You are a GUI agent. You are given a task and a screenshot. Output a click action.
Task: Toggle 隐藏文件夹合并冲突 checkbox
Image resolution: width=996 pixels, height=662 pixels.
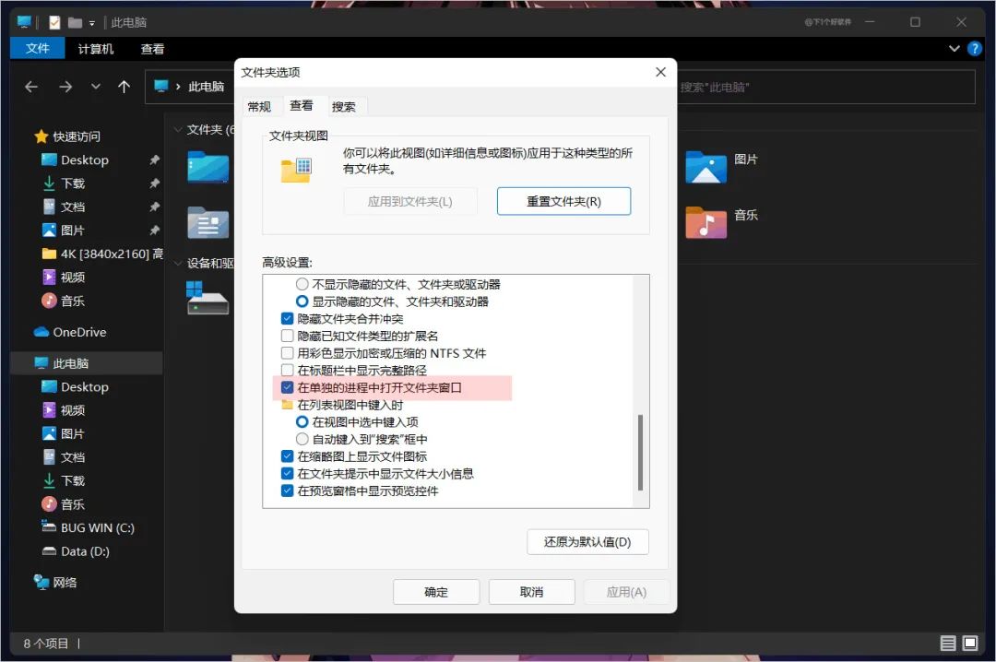287,318
